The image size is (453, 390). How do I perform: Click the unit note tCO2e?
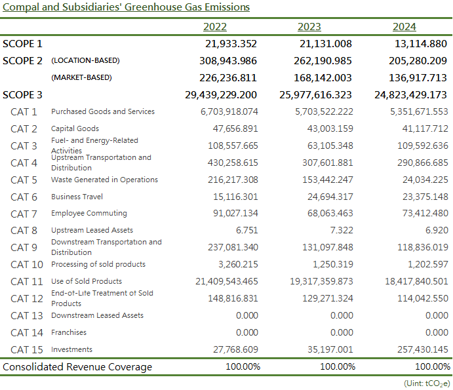click(427, 384)
